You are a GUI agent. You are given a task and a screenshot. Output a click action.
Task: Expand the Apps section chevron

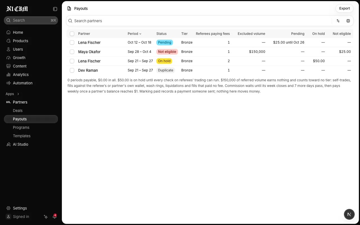point(18,94)
